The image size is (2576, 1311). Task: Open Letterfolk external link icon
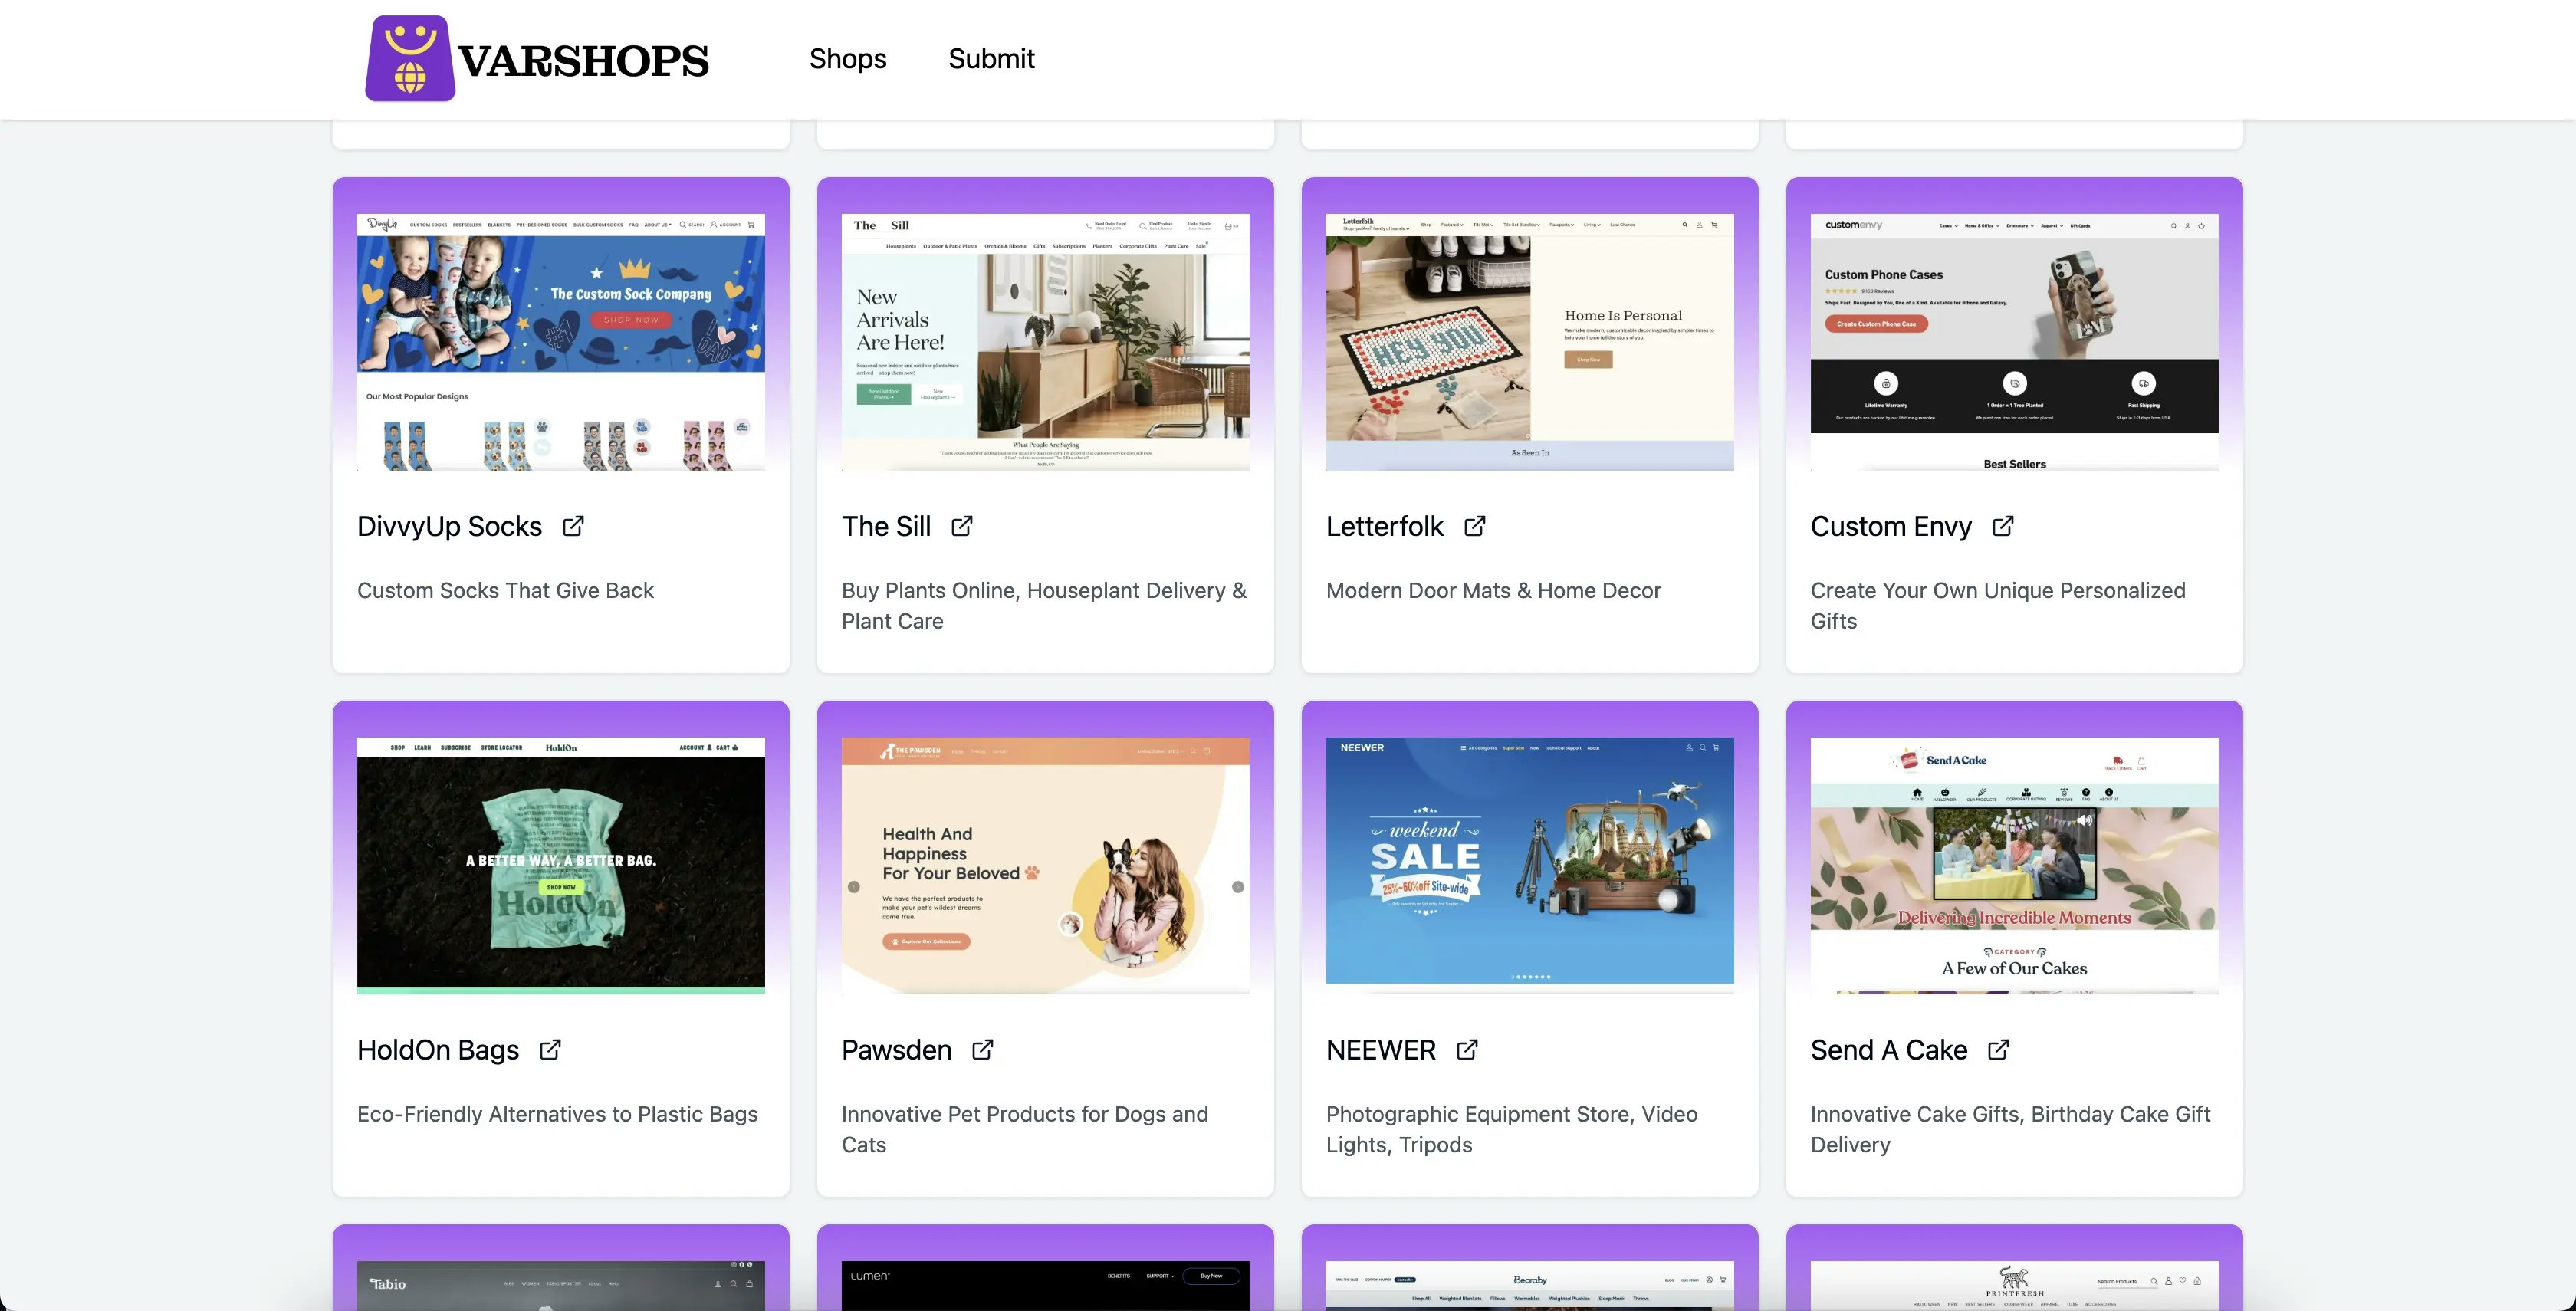coord(1475,526)
